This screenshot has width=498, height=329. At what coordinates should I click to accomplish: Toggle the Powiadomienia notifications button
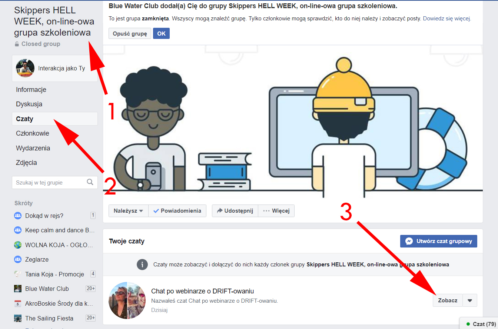click(177, 211)
